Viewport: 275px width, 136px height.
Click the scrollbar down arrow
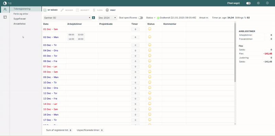coord(235,124)
